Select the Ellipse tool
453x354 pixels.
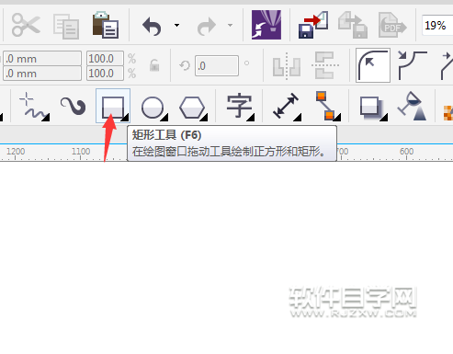tap(153, 108)
